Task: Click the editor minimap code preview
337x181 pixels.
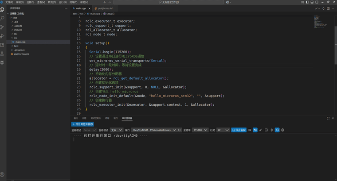Action: tap(320, 22)
